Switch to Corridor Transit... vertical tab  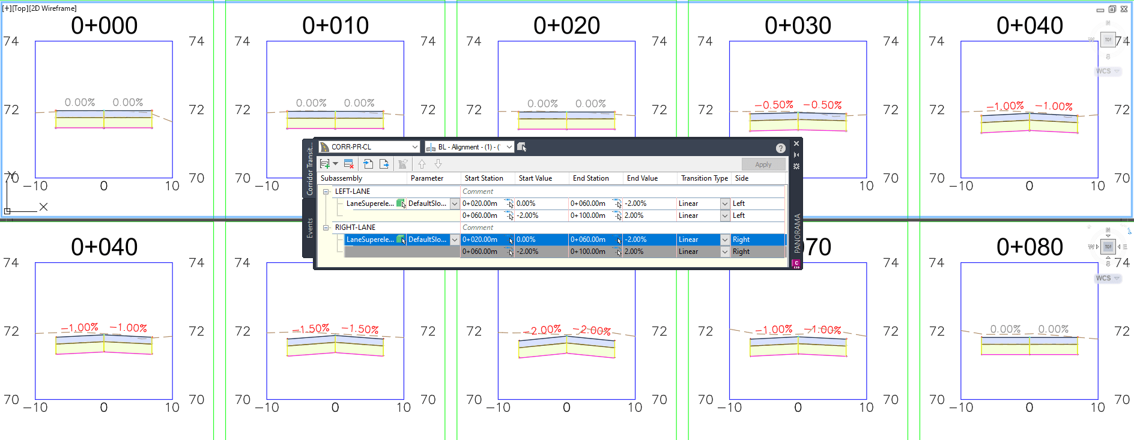(309, 169)
